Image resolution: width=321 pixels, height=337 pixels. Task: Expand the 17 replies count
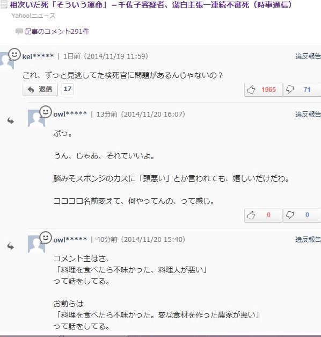point(68,89)
